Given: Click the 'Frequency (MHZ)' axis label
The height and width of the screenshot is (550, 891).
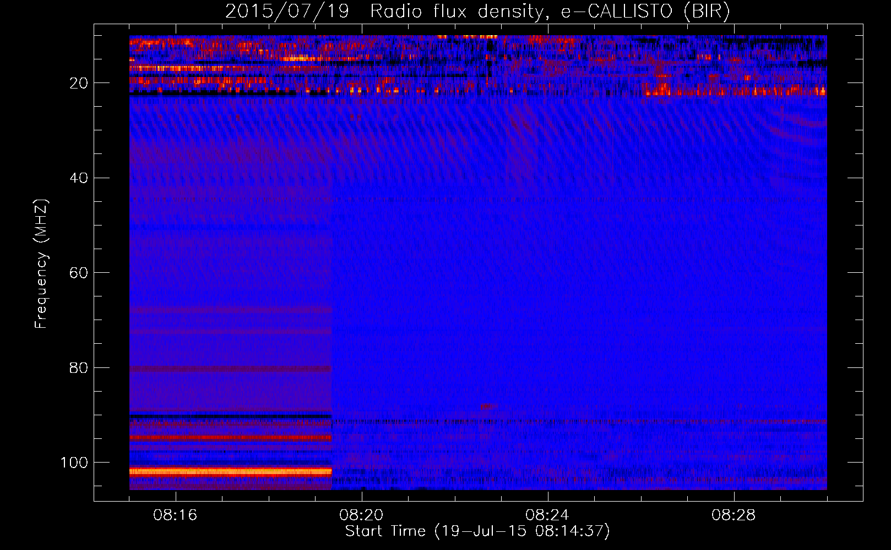Looking at the screenshot, I should coord(41,264).
